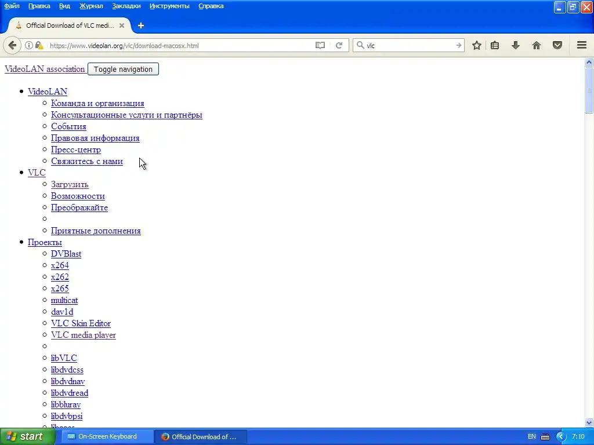
Task: Open VLC Skin Editor link
Action: click(x=81, y=323)
